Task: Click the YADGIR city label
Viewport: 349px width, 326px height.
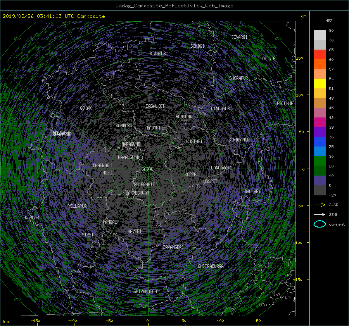Action: point(268,59)
